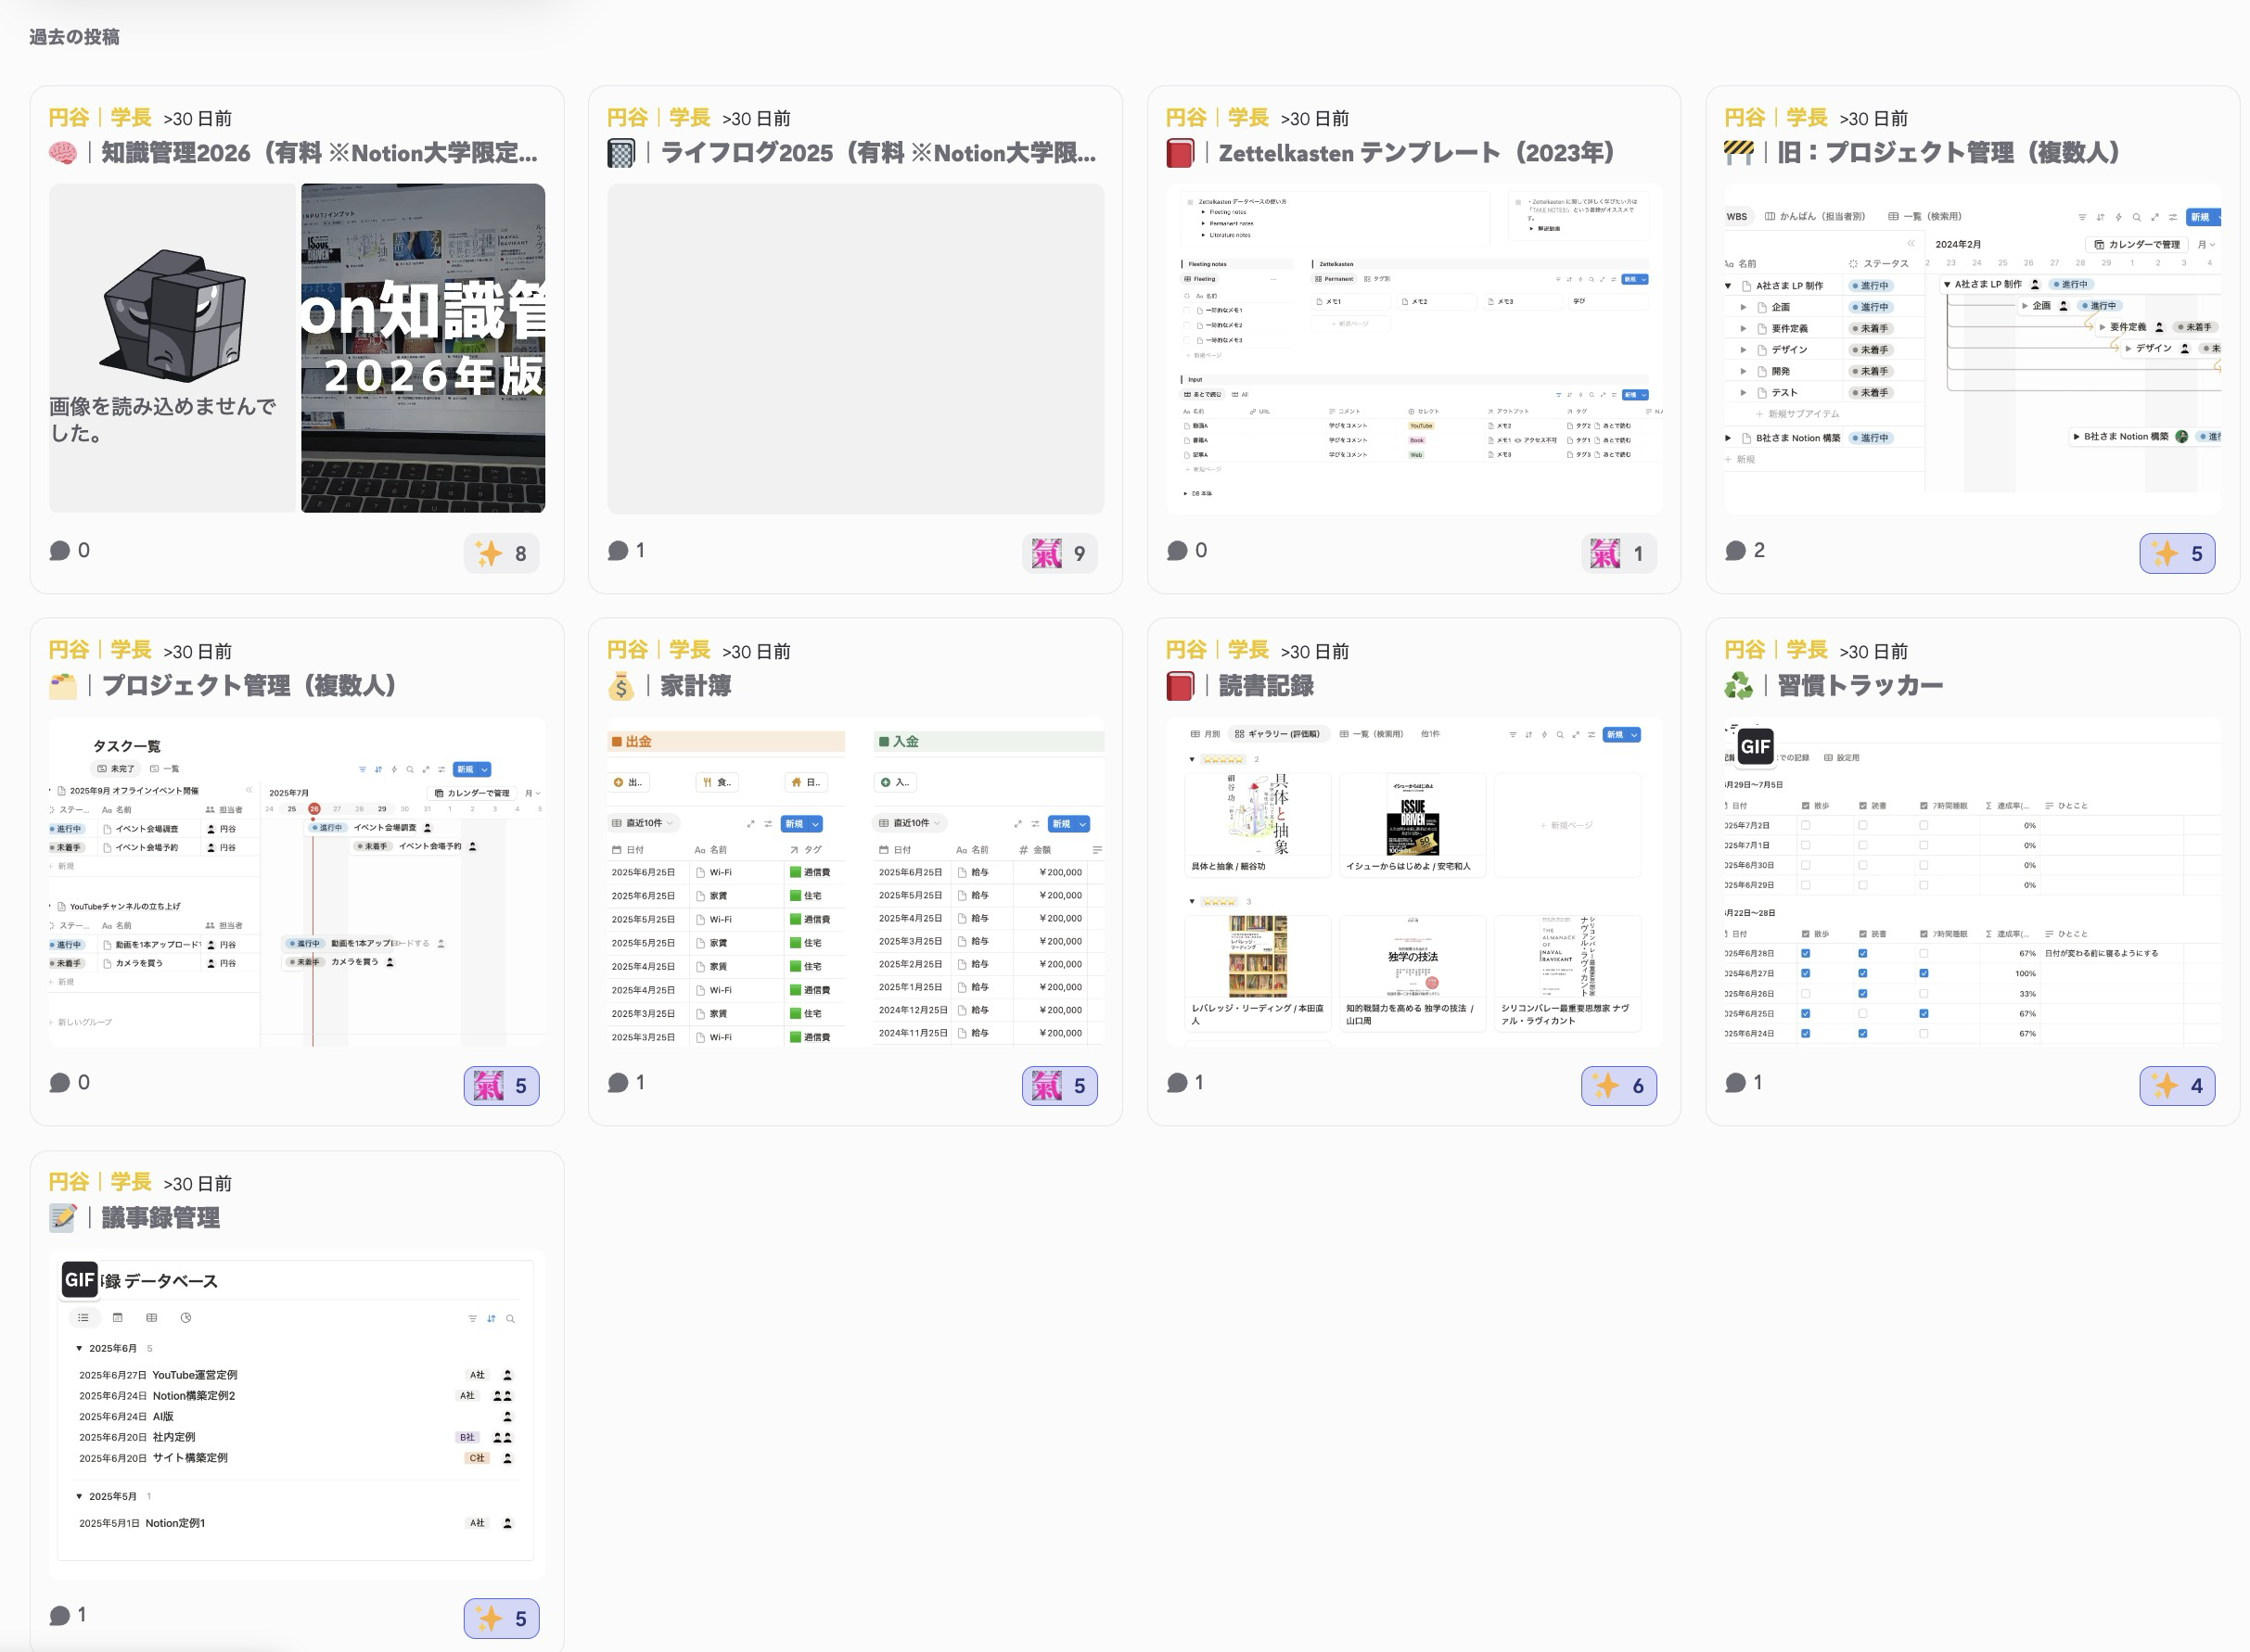Click 氣 reaction on ライフログ2025 post
The width and height of the screenshot is (2250, 1652).
pos(1059,553)
